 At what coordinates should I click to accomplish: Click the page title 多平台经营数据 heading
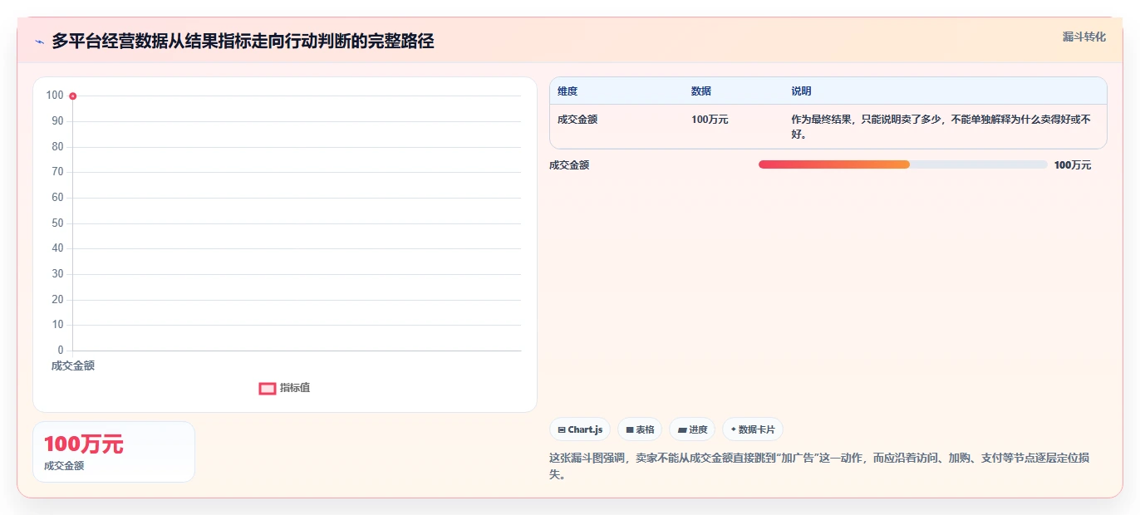point(243,42)
